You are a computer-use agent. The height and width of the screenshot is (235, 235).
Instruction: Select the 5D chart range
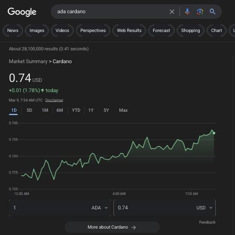pyautogui.click(x=29, y=110)
